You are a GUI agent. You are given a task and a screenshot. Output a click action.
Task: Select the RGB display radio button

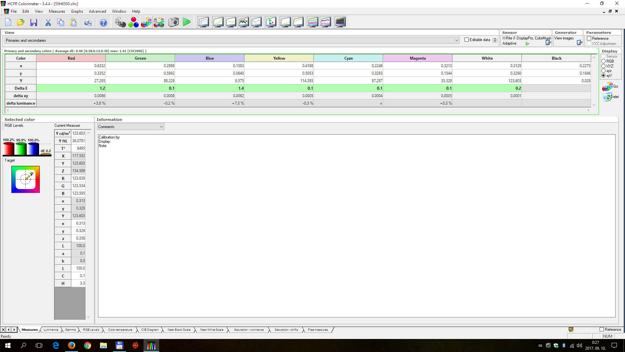pyautogui.click(x=603, y=61)
